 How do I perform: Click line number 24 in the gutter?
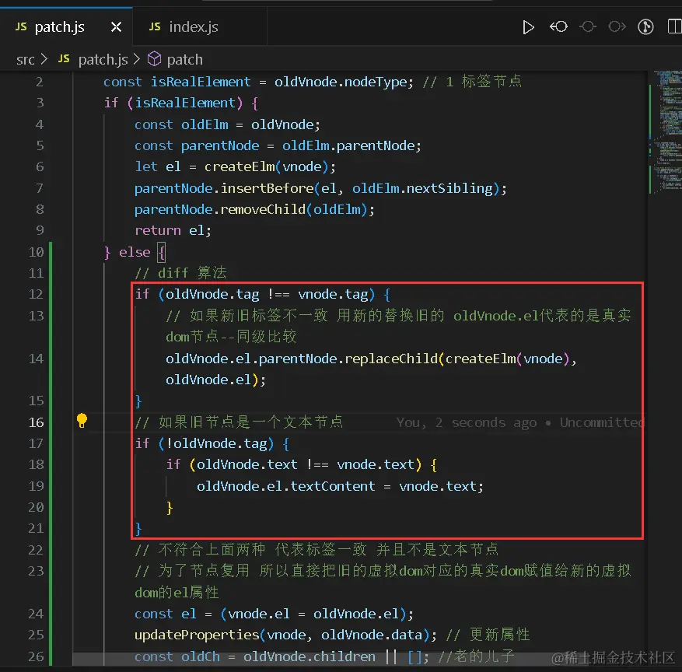tap(36, 614)
